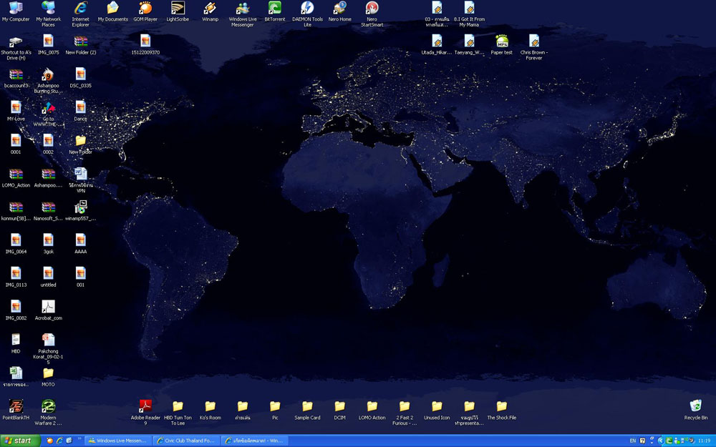Launch Winamp from the desktop

[210, 9]
